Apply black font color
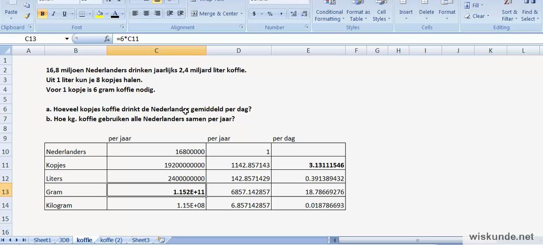 click(x=115, y=14)
